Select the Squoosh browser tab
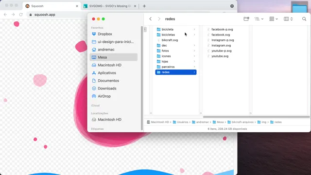Screen dimensions: 311x175 pyautogui.click(x=52, y=6)
